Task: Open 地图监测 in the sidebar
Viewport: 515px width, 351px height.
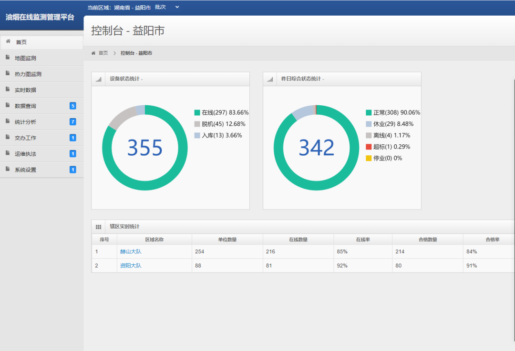Action: point(41,58)
